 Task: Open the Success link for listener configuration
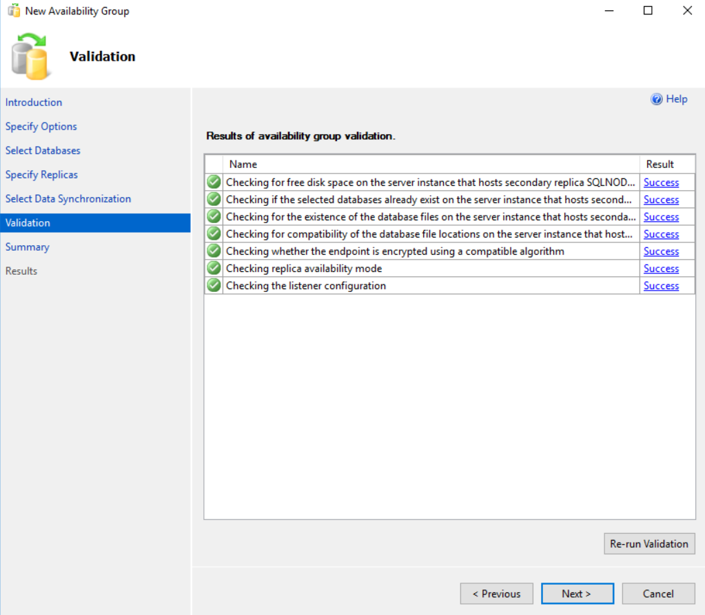661,286
